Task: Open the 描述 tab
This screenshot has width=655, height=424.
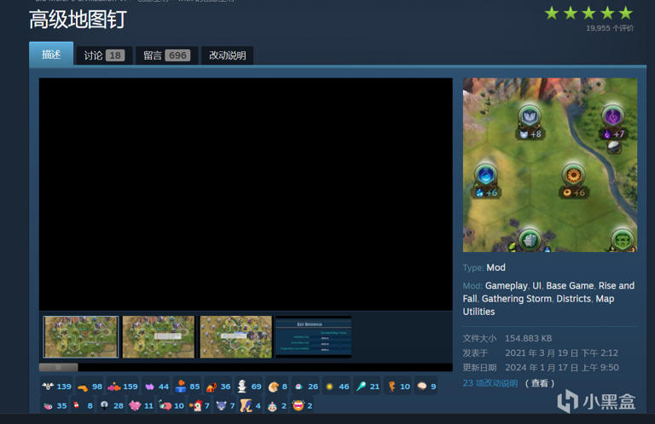Action: click(x=51, y=54)
